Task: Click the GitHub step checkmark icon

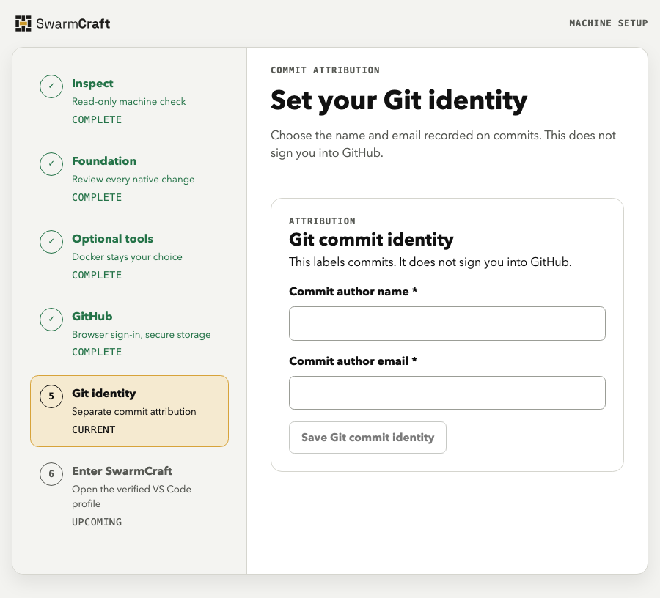Action: pos(51,320)
